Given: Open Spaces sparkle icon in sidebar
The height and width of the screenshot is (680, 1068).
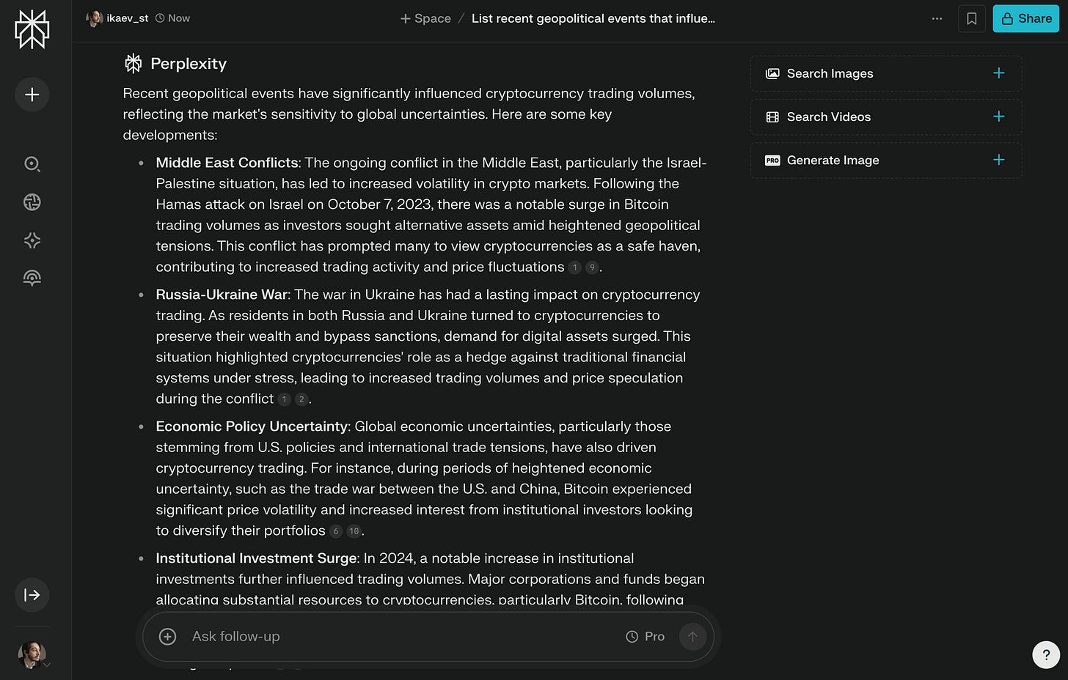Looking at the screenshot, I should click(x=32, y=240).
